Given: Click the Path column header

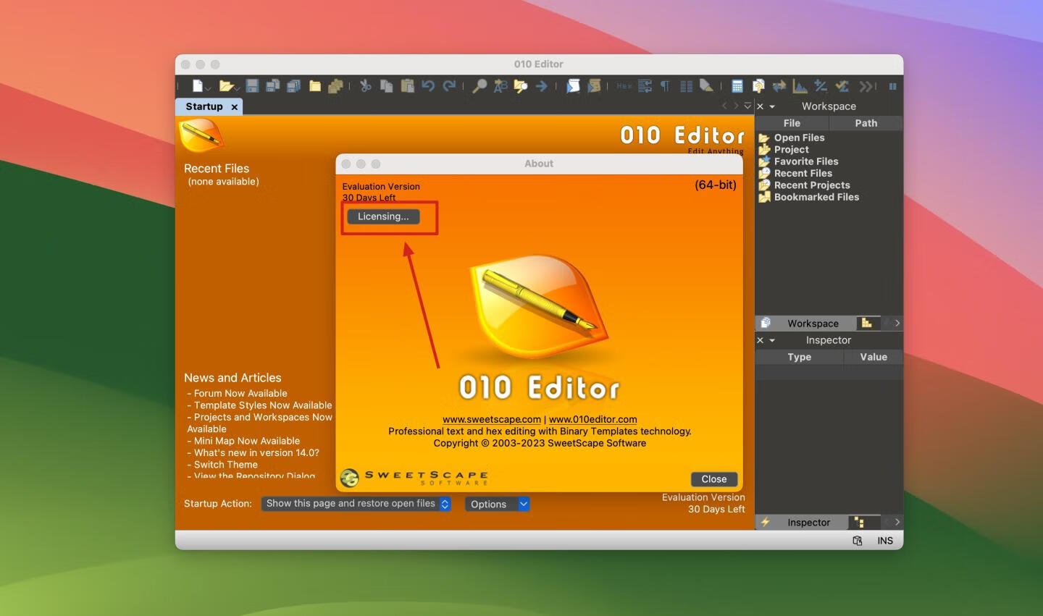Looking at the screenshot, I should pos(866,123).
